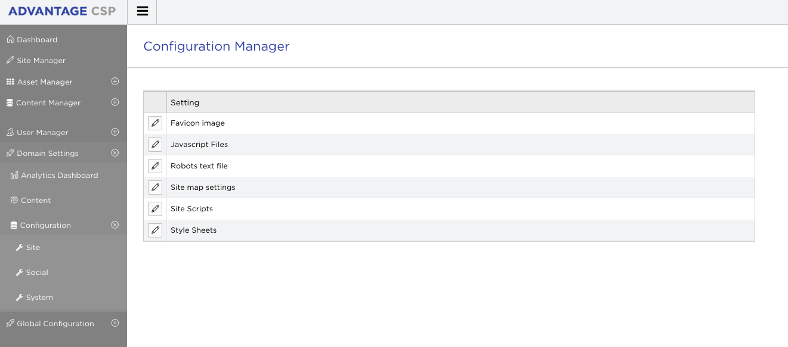The width and height of the screenshot is (788, 347).
Task: Click the Advantage CSP logo
Action: tap(62, 11)
